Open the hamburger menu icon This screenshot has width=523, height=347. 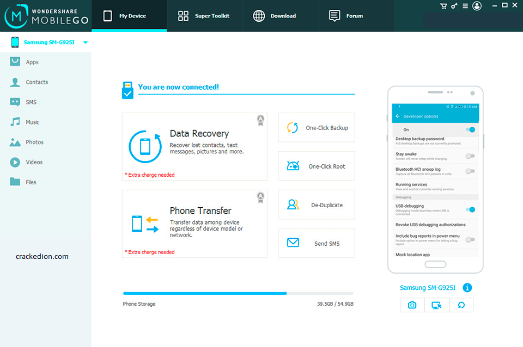(x=465, y=6)
